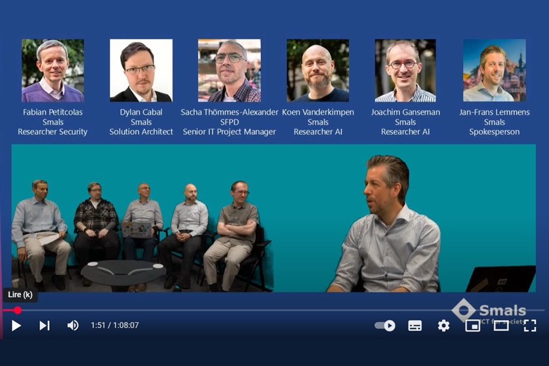Enable miniplayer mode
The image size is (549, 366).
(472, 326)
